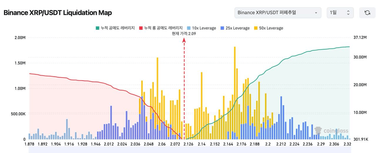Click the red 누적 롱 legend swatch
The image size is (376, 153).
pos(141,28)
